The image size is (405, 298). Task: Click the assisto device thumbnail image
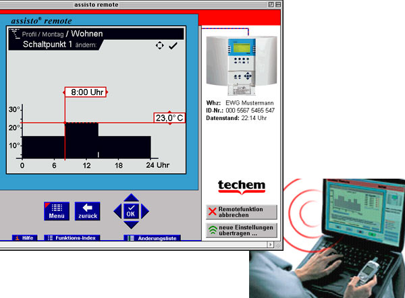click(242, 65)
